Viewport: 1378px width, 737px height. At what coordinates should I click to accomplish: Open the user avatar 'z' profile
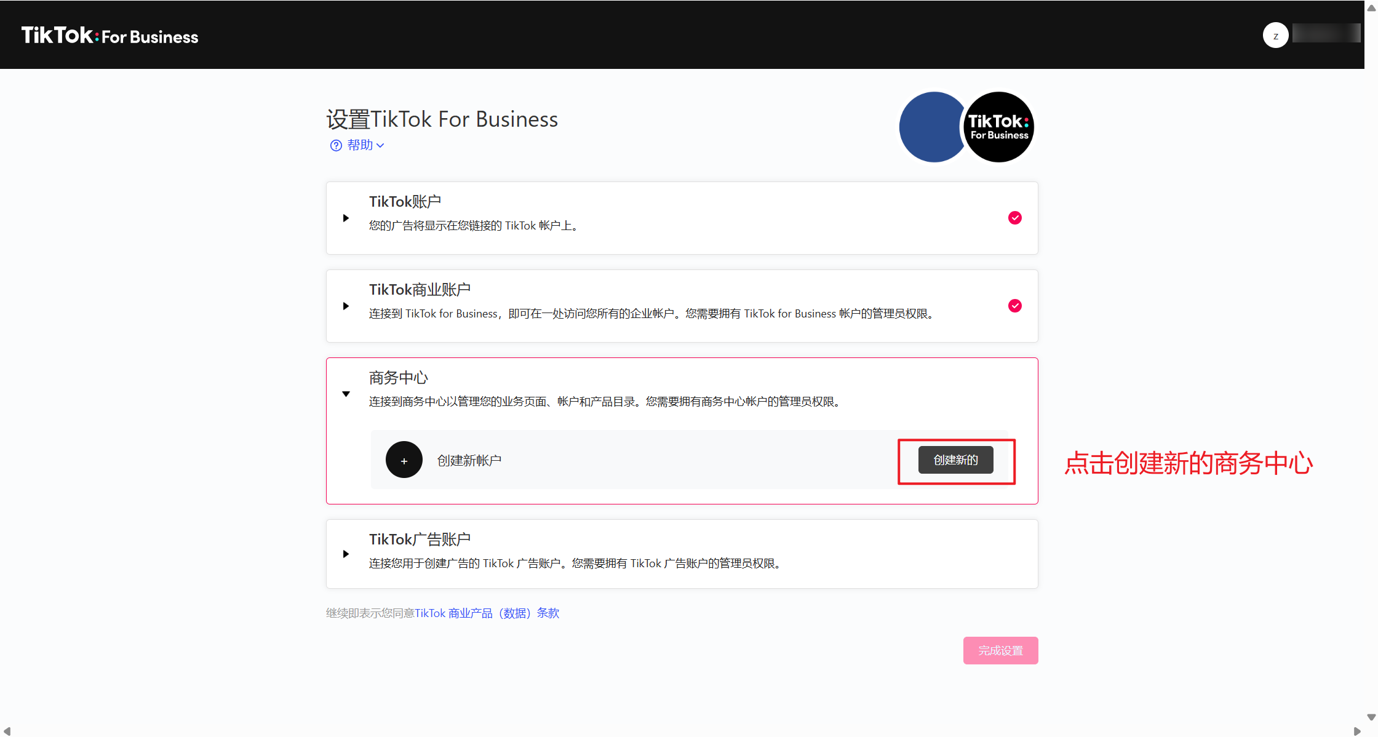point(1275,36)
